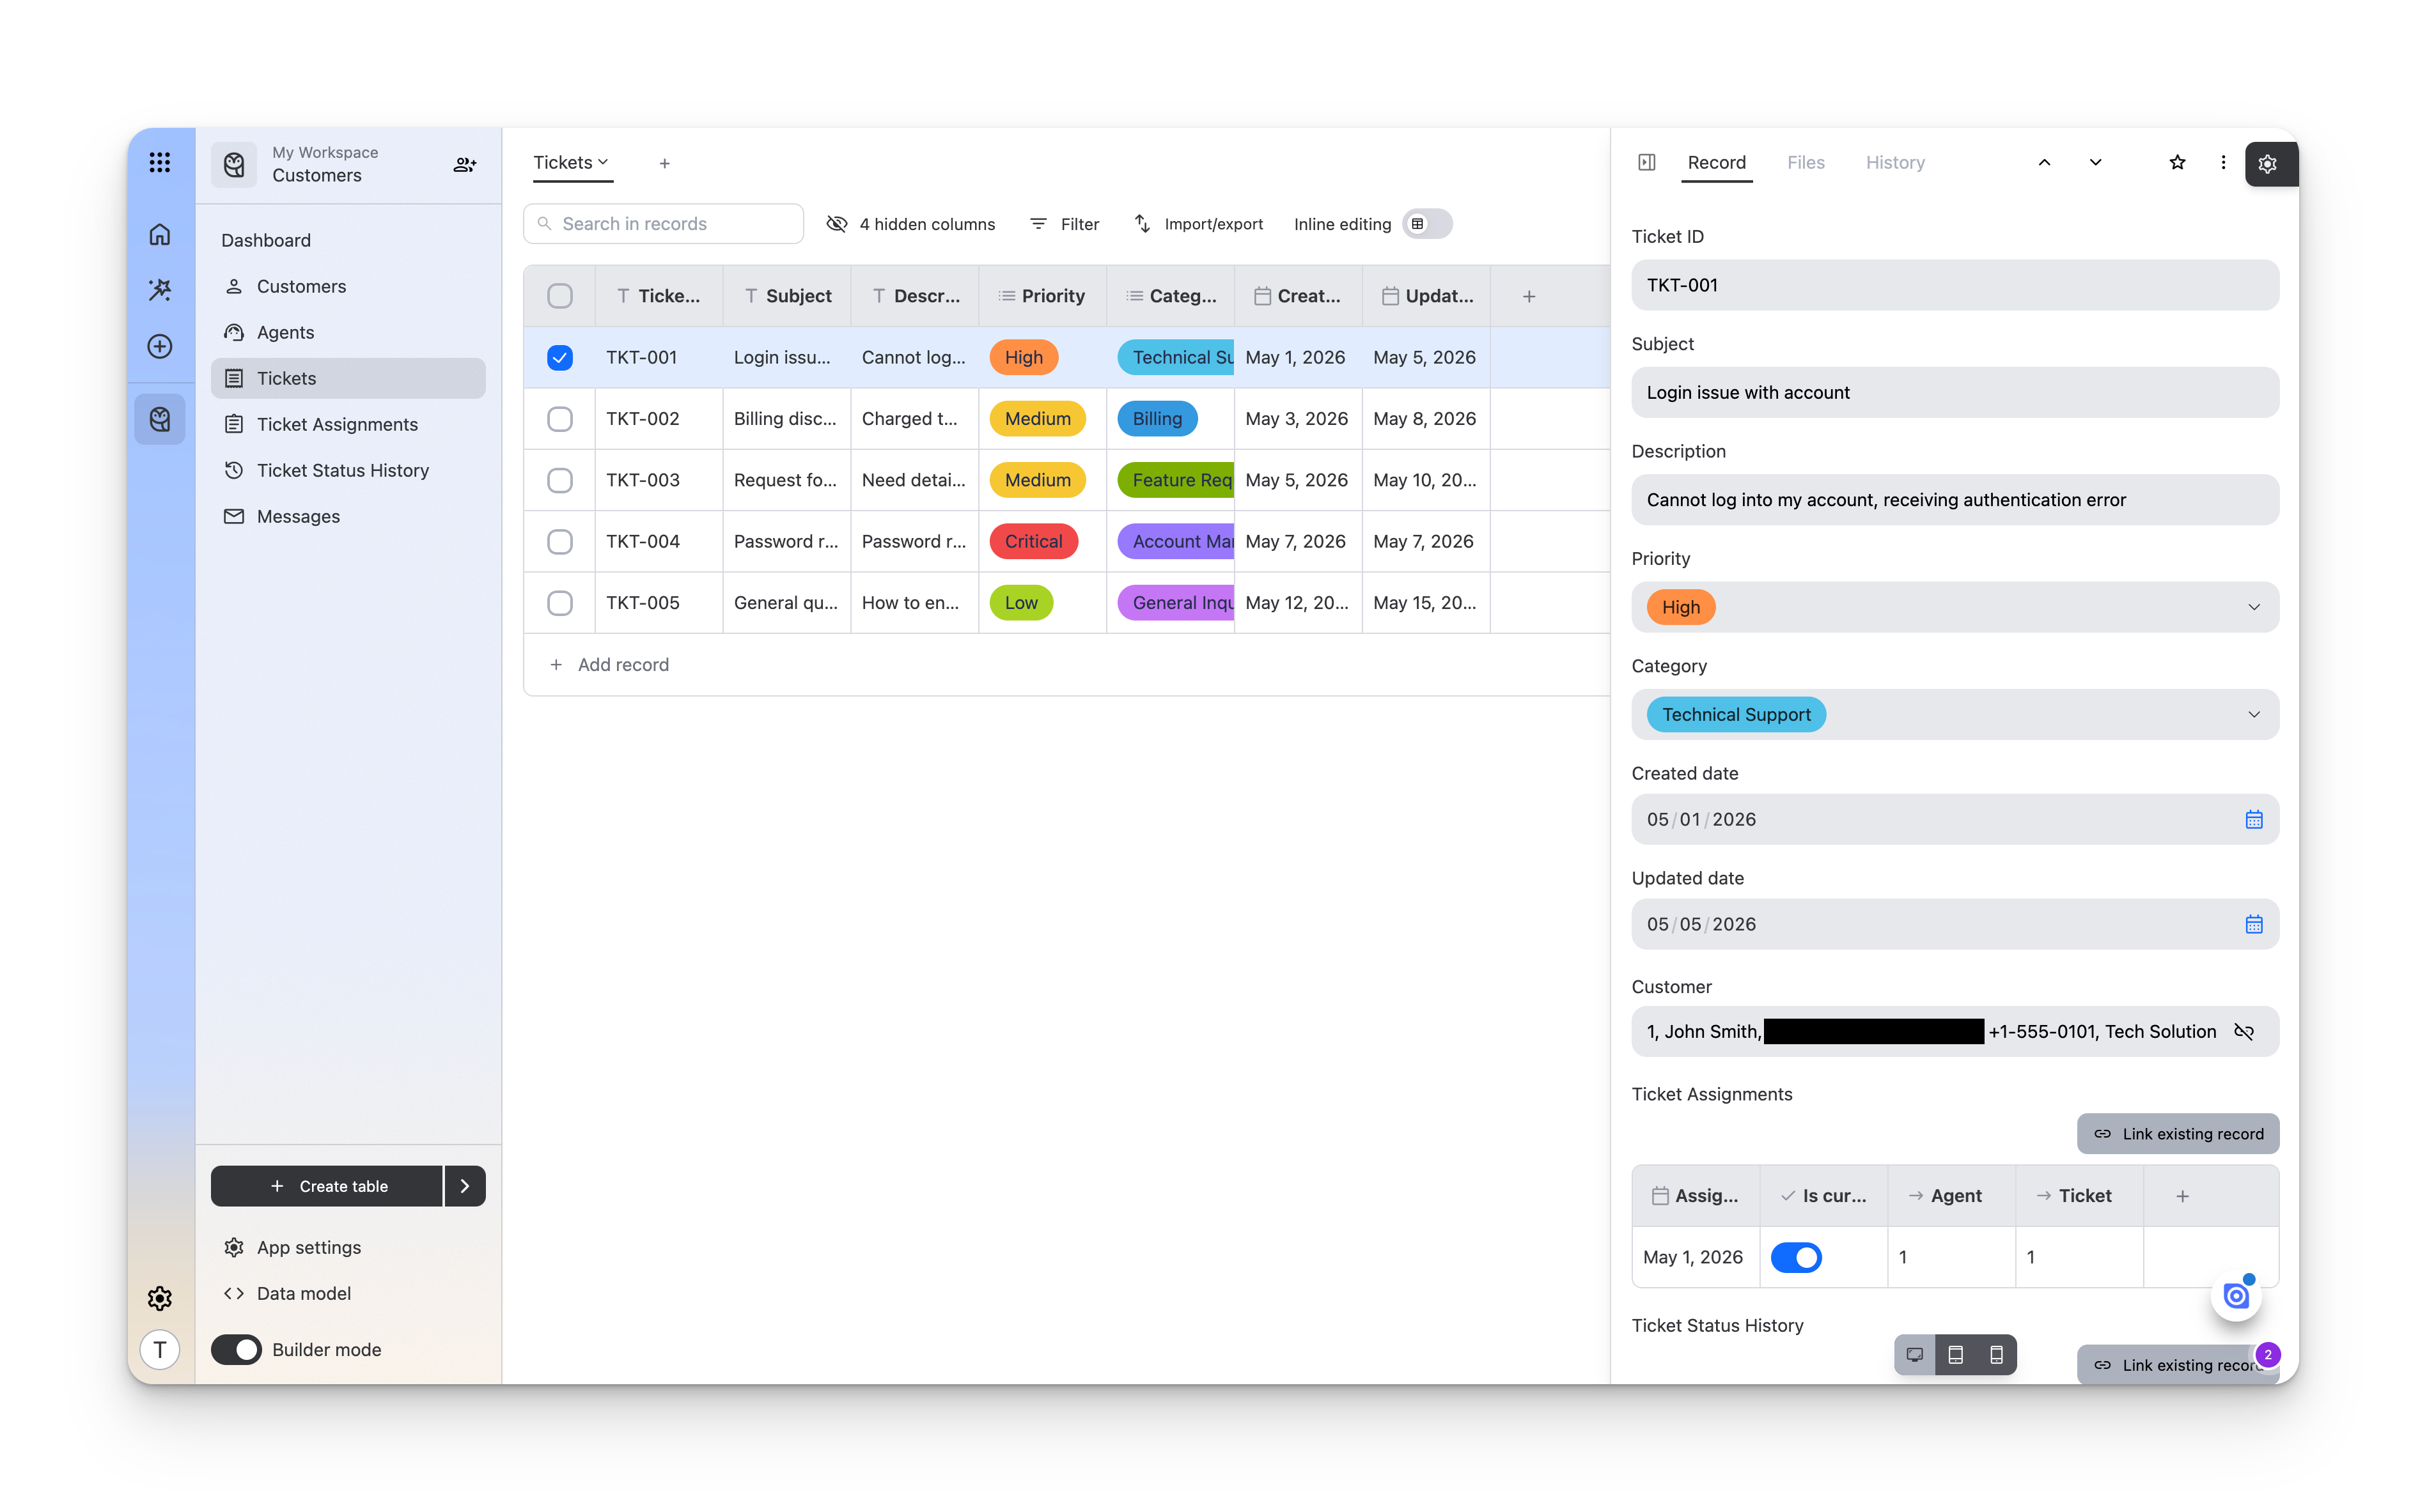Screen dimensions: 2427x1512
Task: Switch to mobile preview layout
Action: pos(1996,1354)
